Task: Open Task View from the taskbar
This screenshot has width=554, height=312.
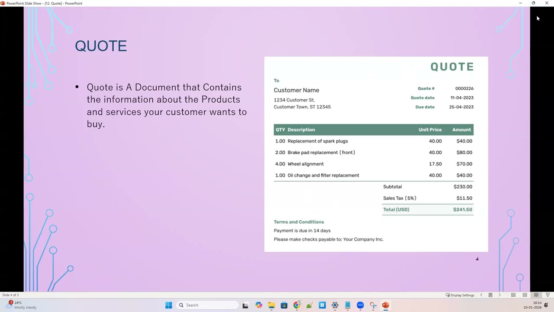Action: (x=245, y=305)
